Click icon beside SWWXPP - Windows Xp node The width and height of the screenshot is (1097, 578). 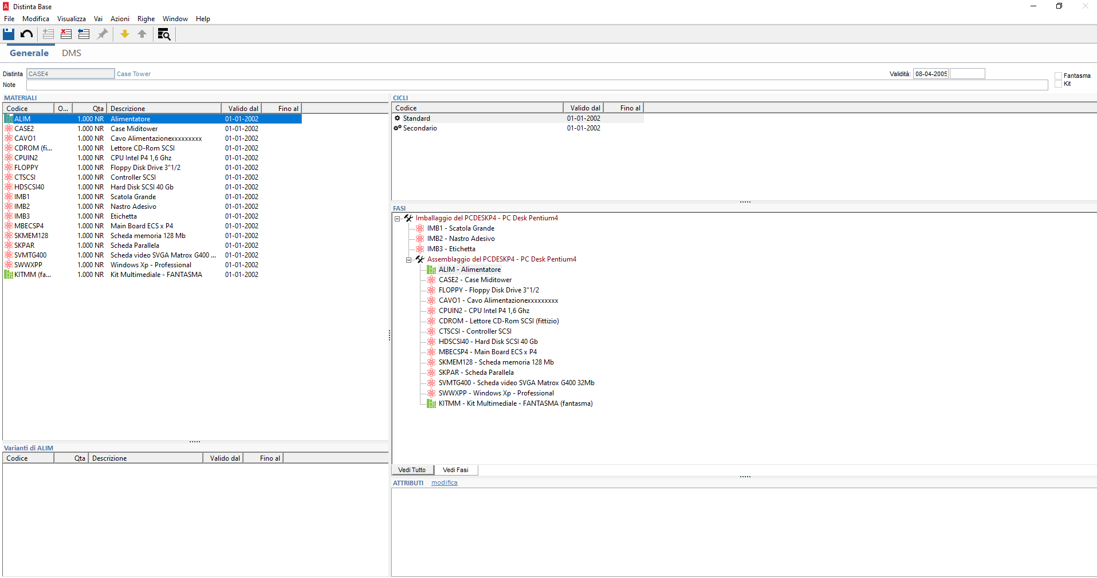point(431,393)
